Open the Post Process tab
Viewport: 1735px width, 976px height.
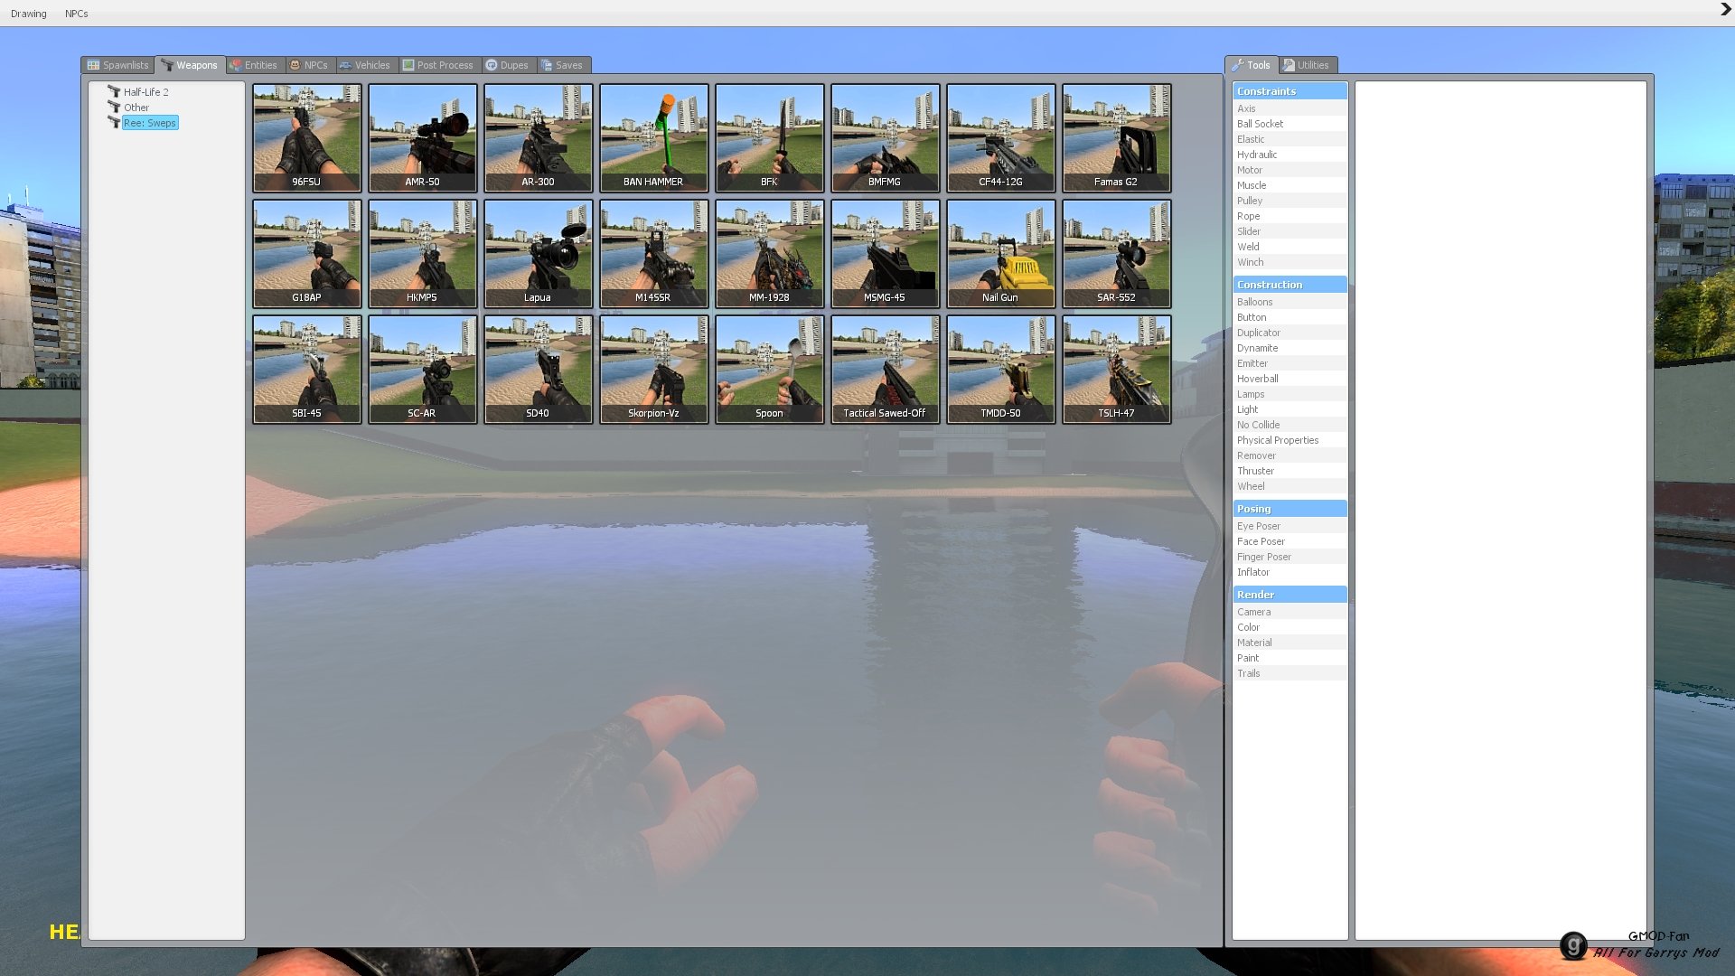click(438, 65)
